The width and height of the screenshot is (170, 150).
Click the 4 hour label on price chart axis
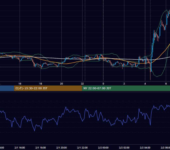pos(145,84)
